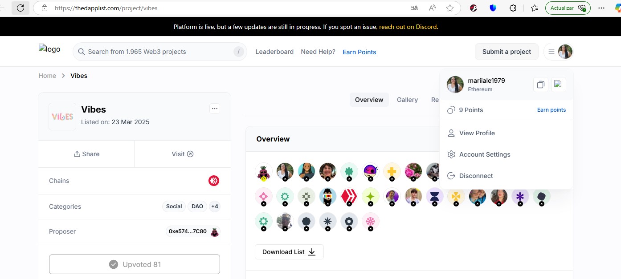
Task: Click the Submit a project button
Action: (507, 52)
